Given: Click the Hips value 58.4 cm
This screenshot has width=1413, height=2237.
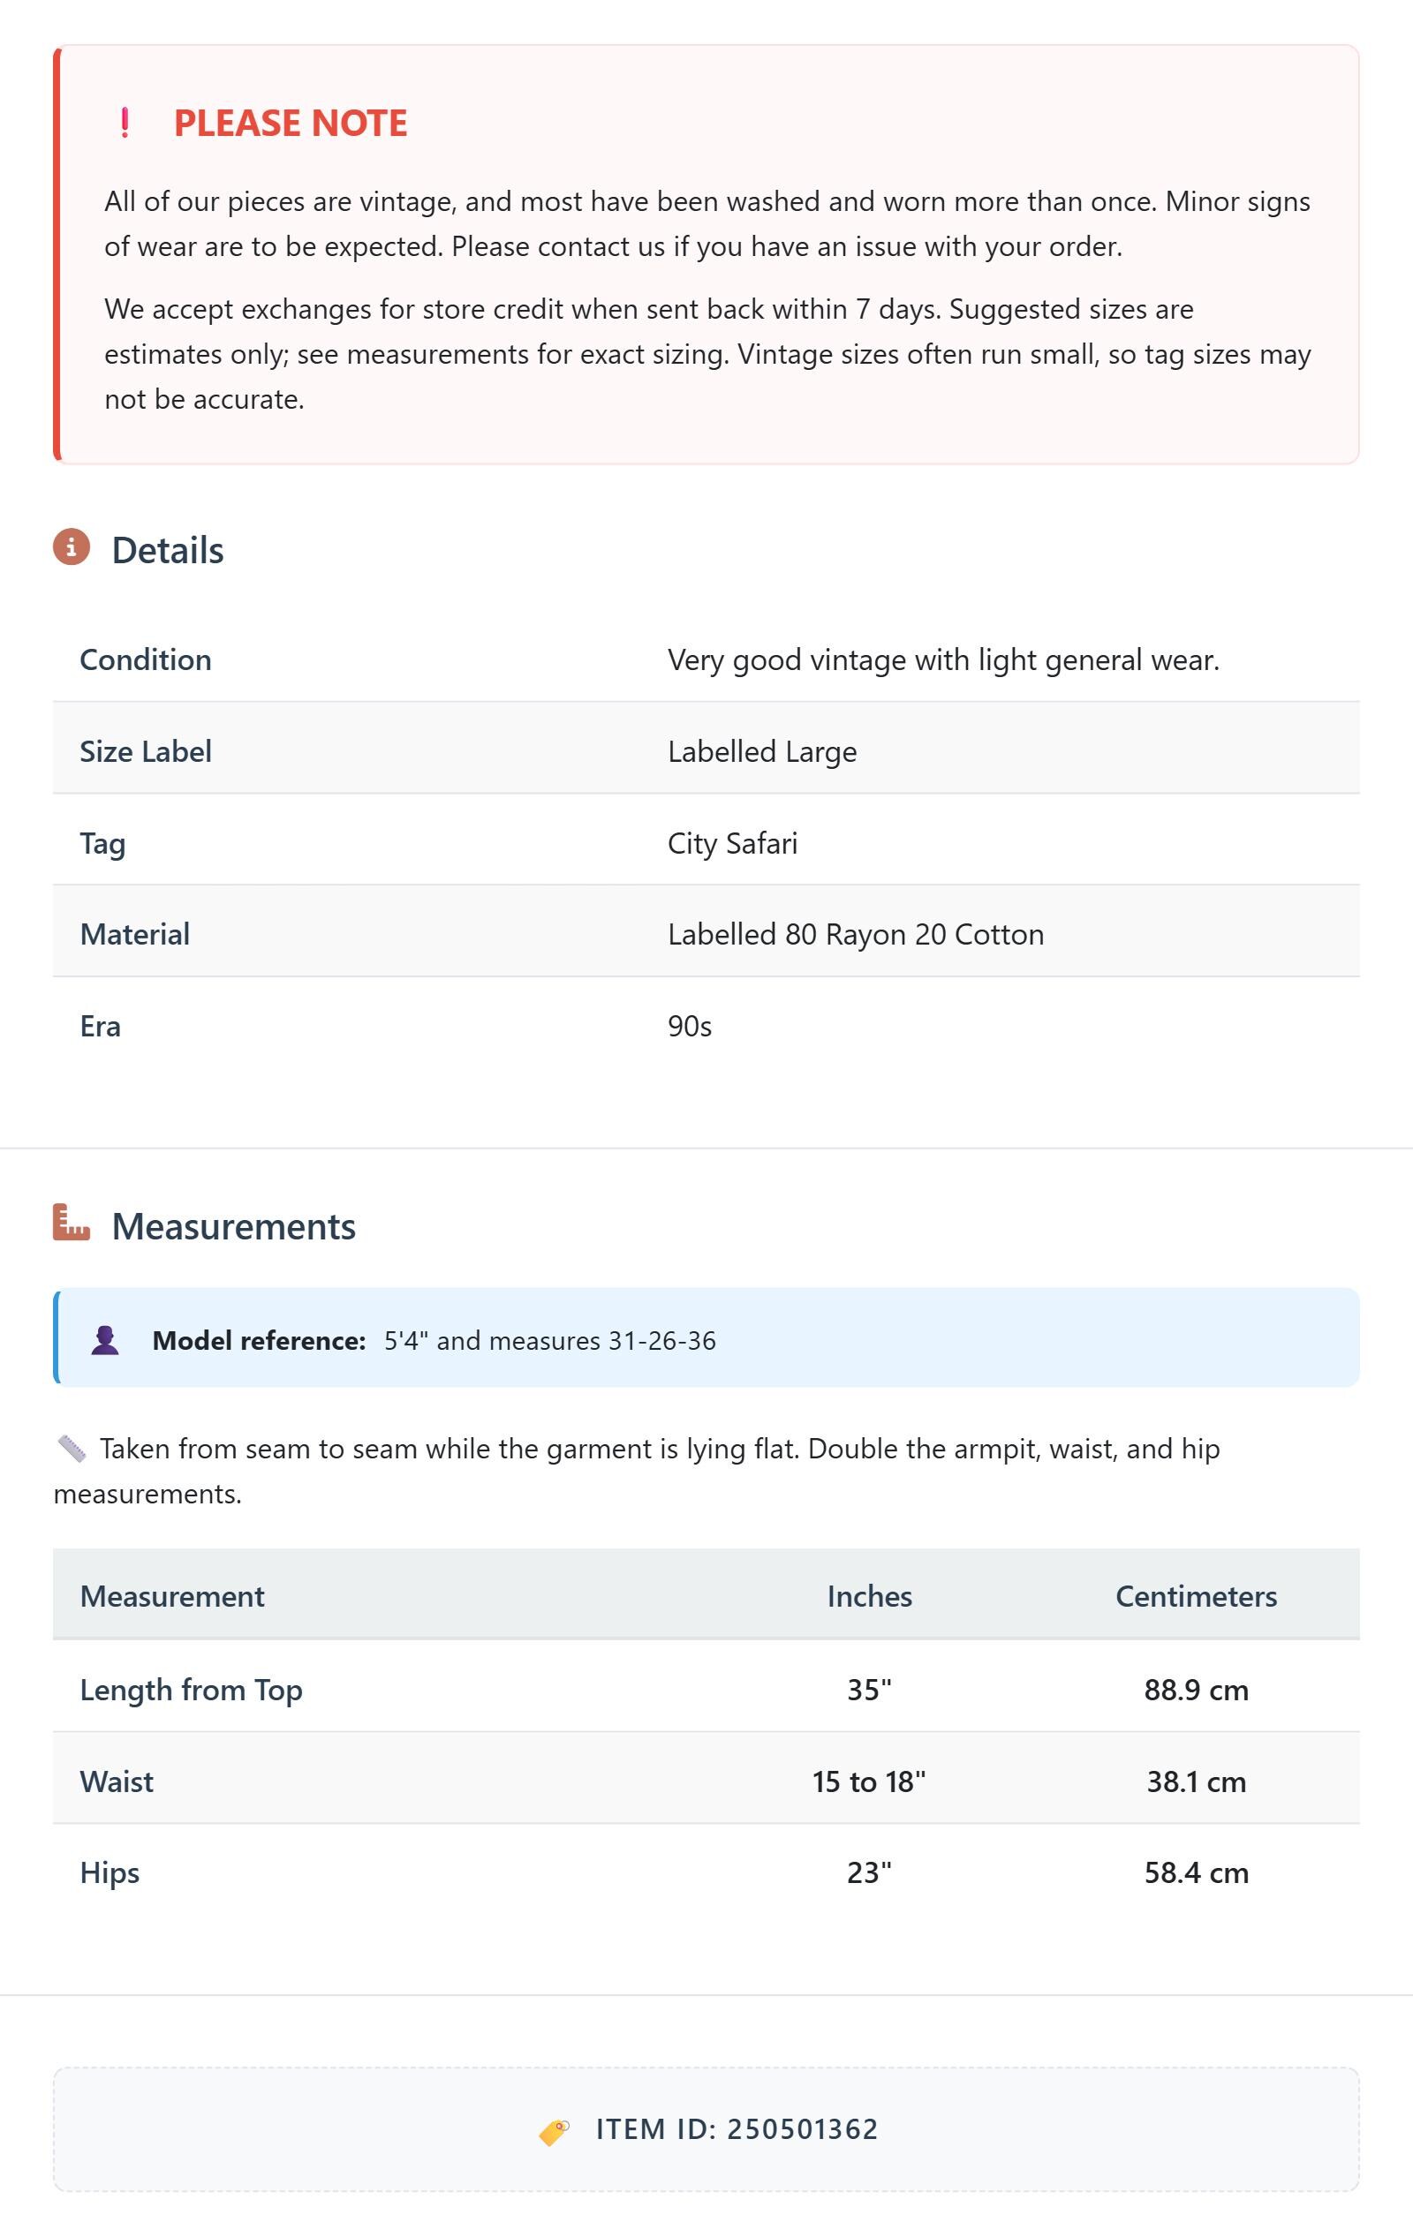Looking at the screenshot, I should (x=1197, y=1872).
